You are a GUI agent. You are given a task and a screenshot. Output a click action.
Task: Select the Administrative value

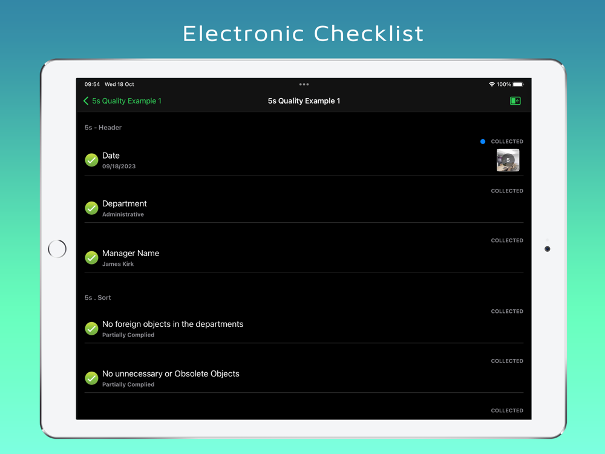click(x=123, y=214)
